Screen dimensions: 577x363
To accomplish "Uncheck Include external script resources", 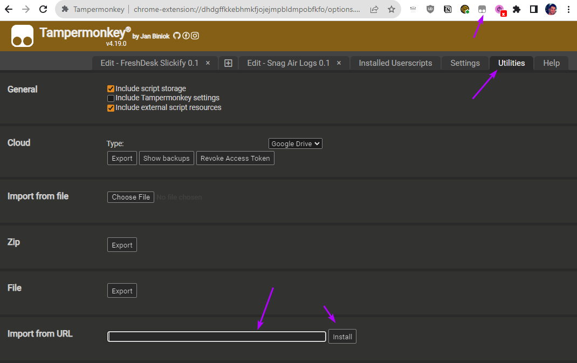I will [x=111, y=107].
